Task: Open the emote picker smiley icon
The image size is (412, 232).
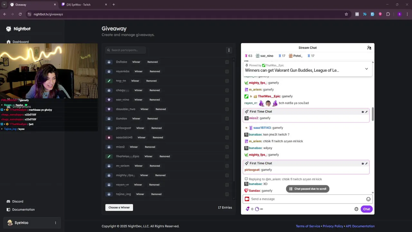Action: click(368, 199)
